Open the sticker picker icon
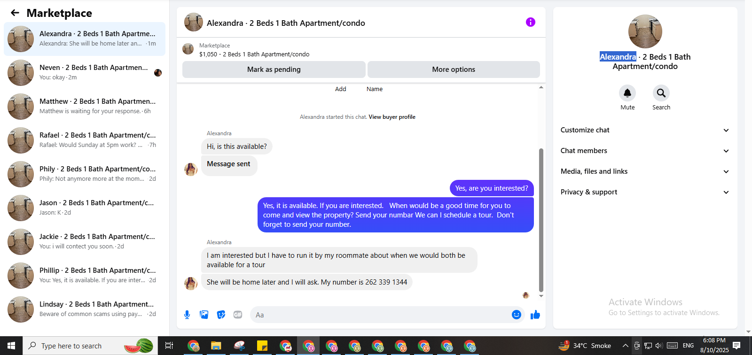752x355 pixels. pyautogui.click(x=221, y=315)
